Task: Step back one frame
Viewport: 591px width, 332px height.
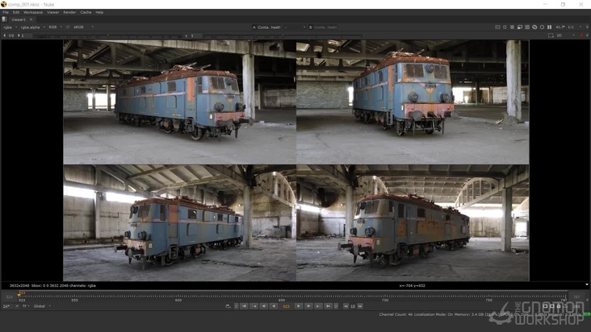Action: (264, 306)
